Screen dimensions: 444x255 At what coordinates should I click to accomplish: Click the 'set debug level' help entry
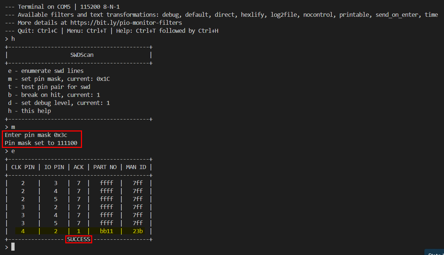[59, 103]
